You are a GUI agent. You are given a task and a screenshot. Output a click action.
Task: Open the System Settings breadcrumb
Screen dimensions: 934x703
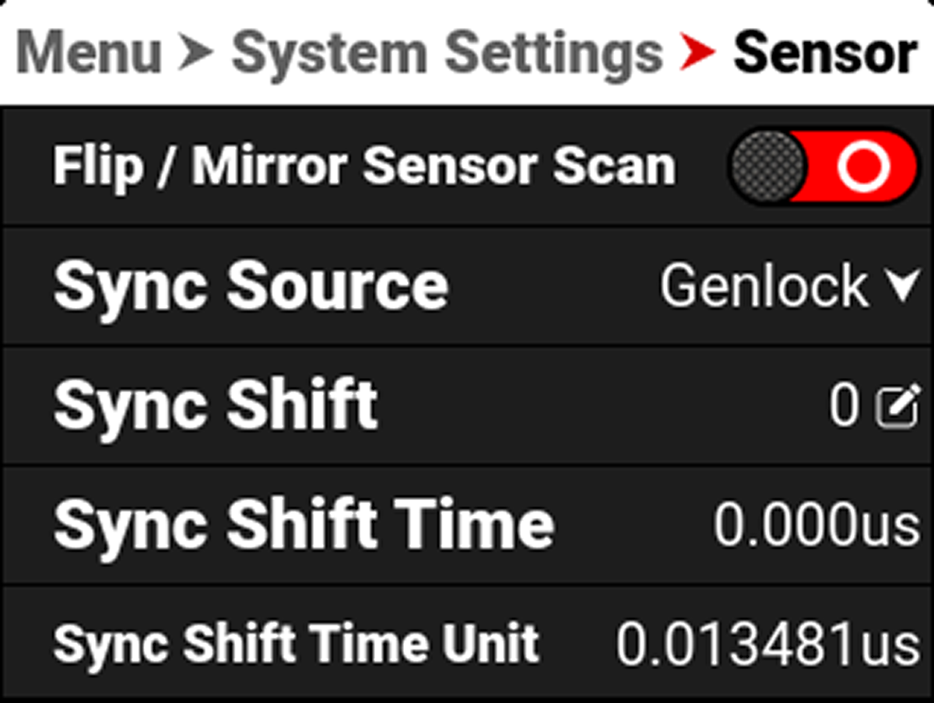(x=447, y=53)
